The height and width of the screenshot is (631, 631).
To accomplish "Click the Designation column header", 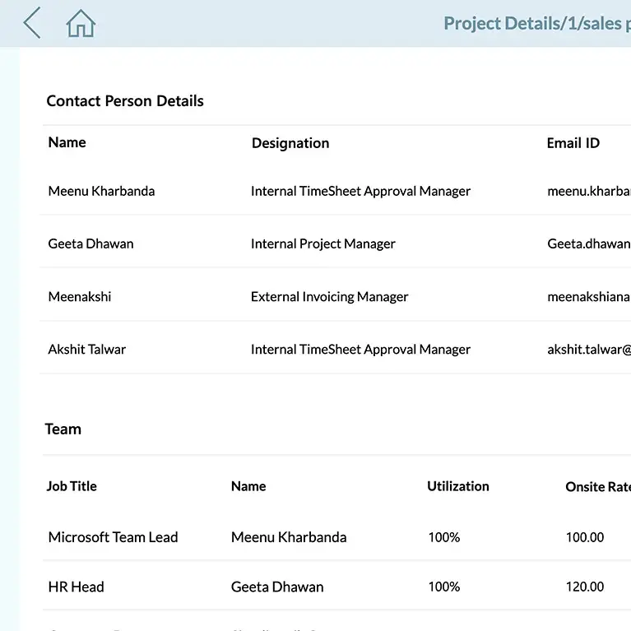I will coord(290,143).
